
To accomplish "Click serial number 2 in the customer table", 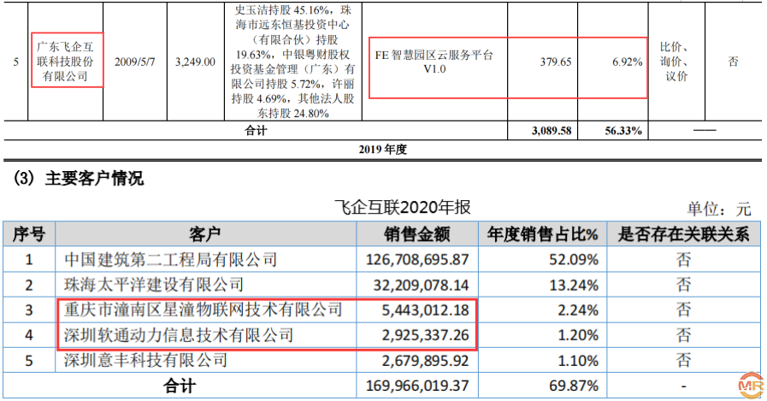I will pyautogui.click(x=29, y=285).
